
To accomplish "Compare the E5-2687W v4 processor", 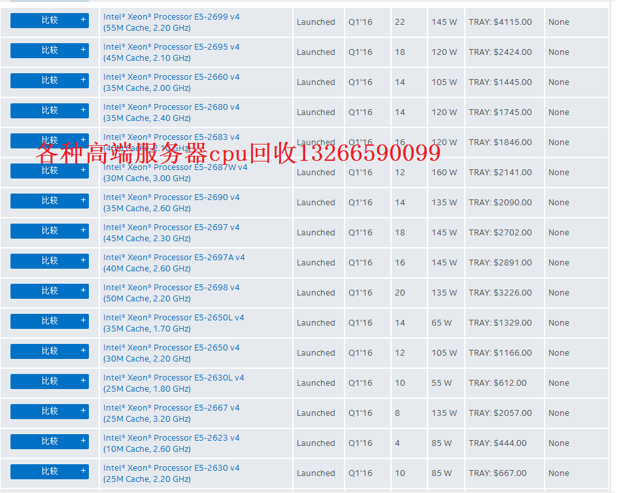I will pos(49,171).
